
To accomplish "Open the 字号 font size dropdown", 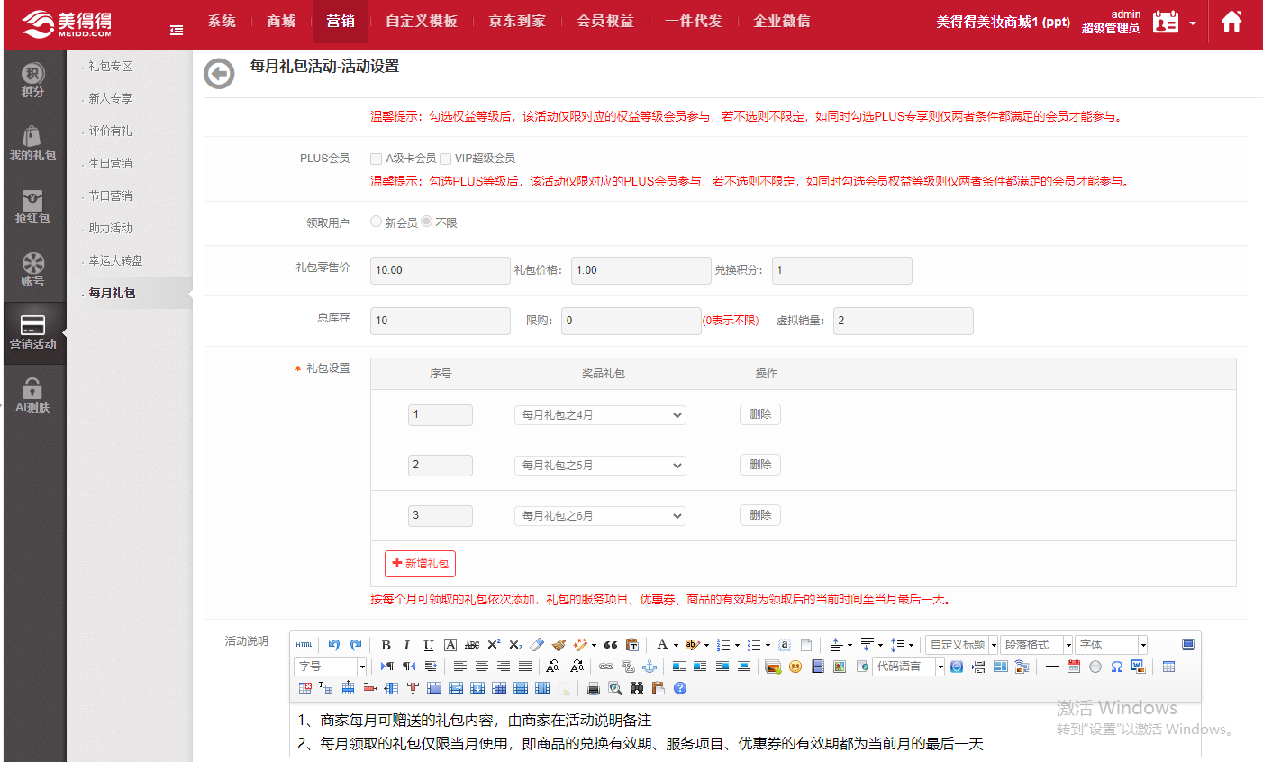I will [331, 667].
